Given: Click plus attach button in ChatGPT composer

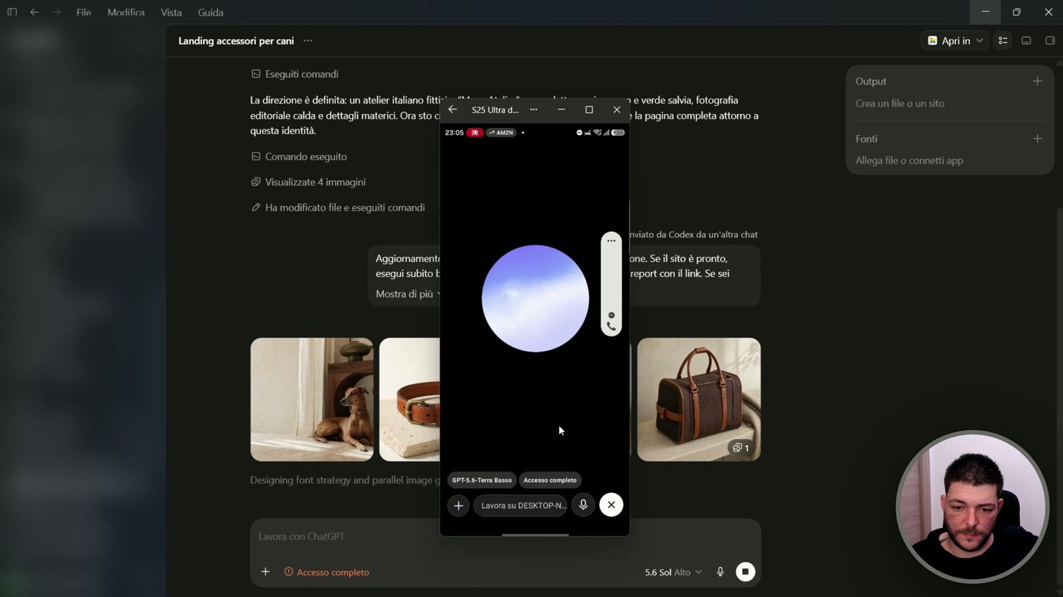Looking at the screenshot, I should [265, 572].
